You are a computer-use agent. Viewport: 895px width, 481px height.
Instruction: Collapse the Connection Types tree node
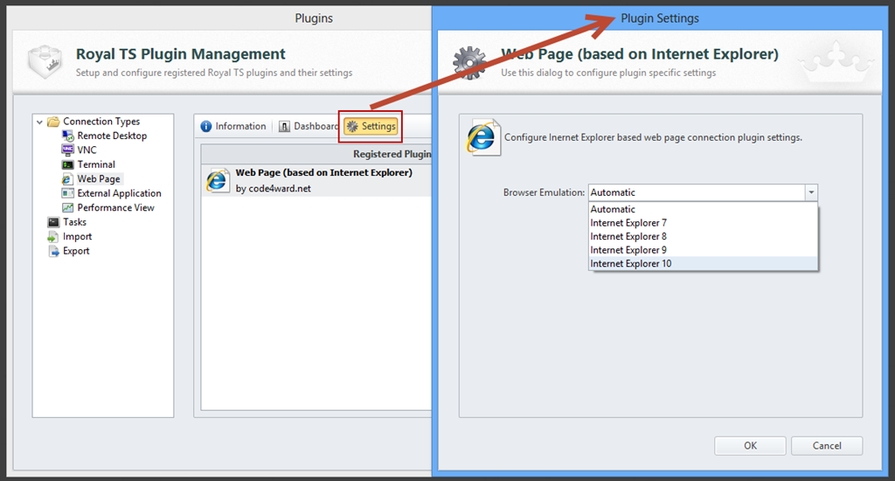(x=39, y=122)
